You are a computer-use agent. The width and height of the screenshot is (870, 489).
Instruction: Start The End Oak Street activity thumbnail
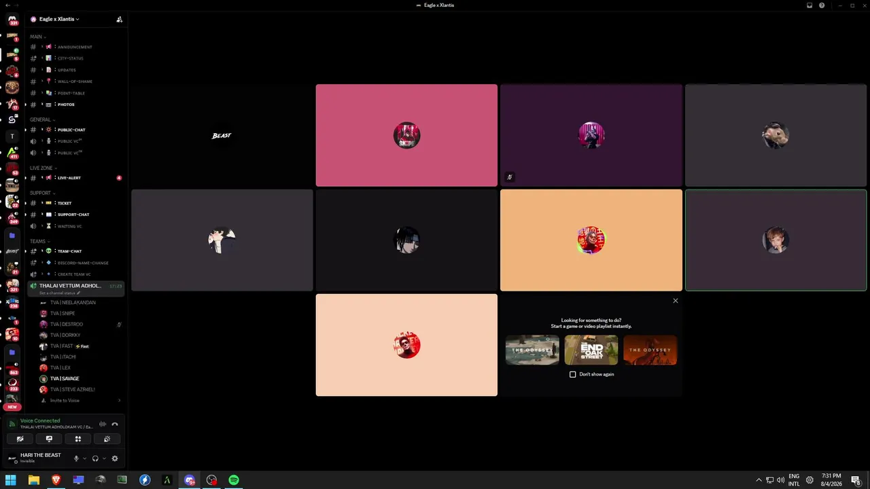pos(591,350)
